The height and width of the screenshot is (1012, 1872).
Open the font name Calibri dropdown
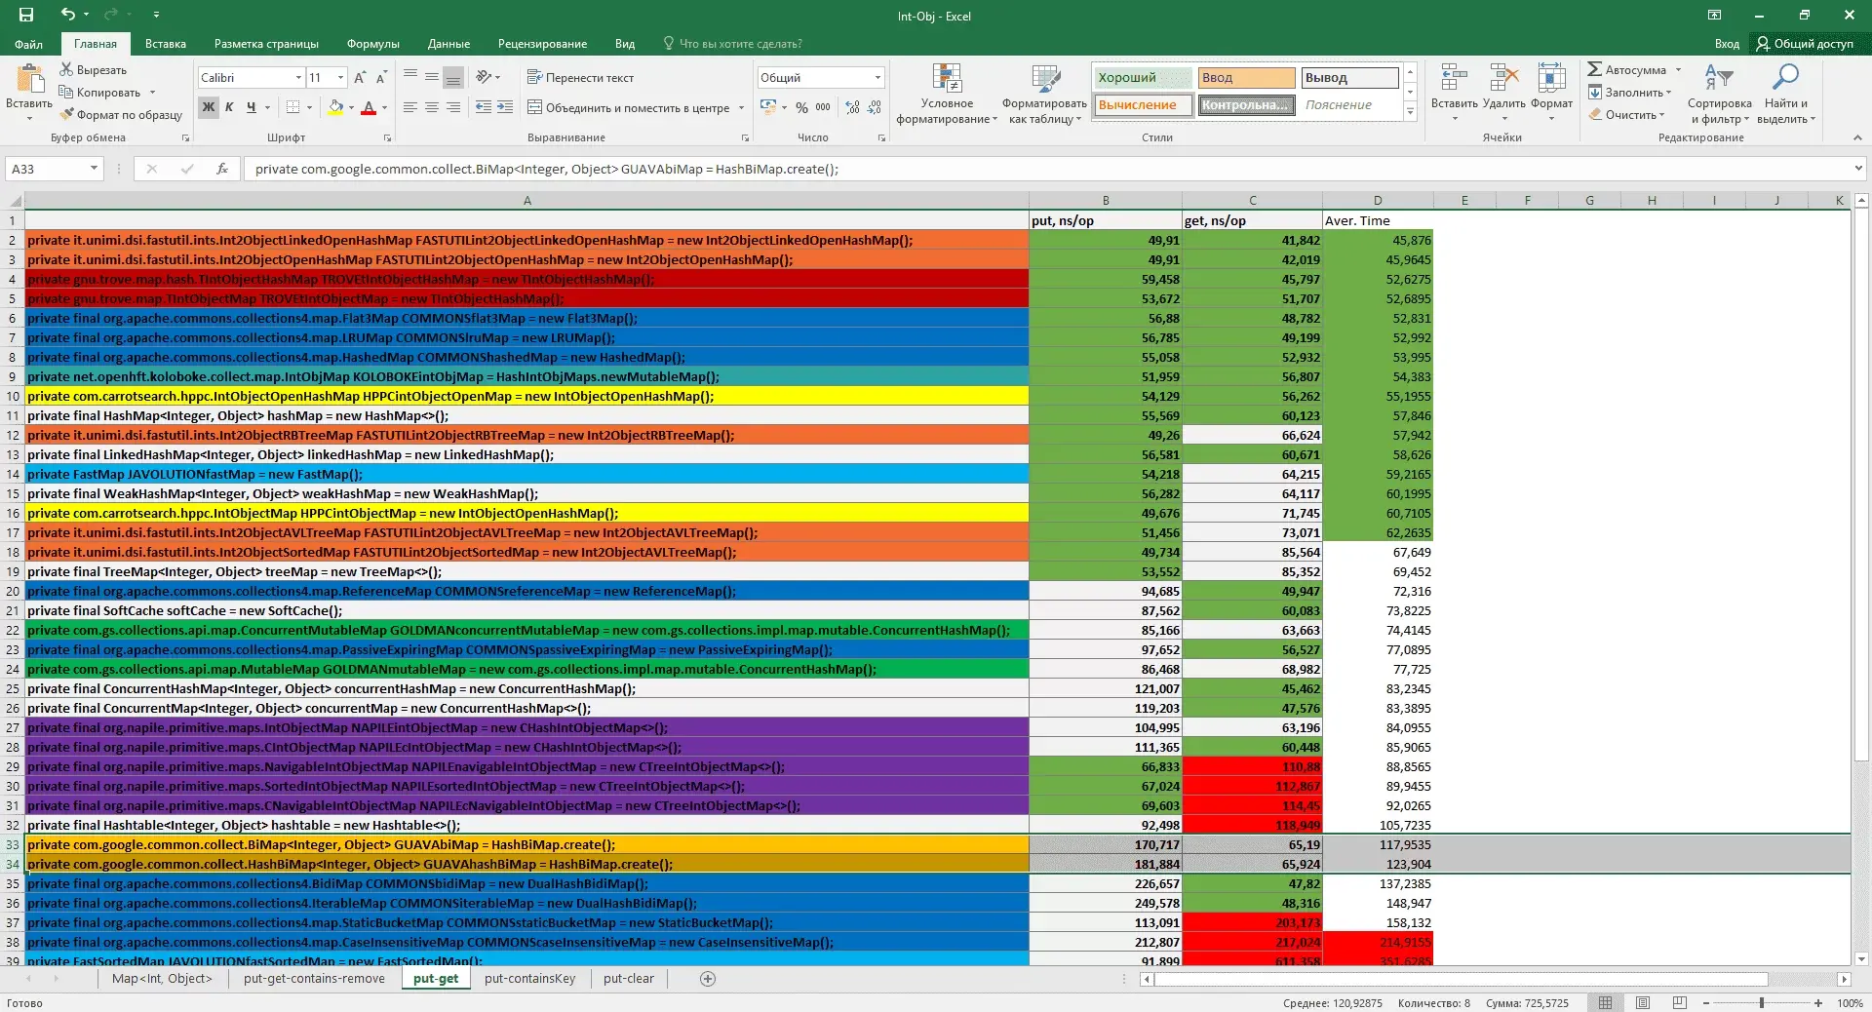(298, 77)
